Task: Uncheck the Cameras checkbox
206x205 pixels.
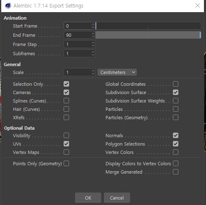Action: click(66, 92)
